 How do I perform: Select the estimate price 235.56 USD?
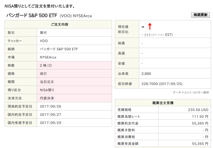coord(198,110)
